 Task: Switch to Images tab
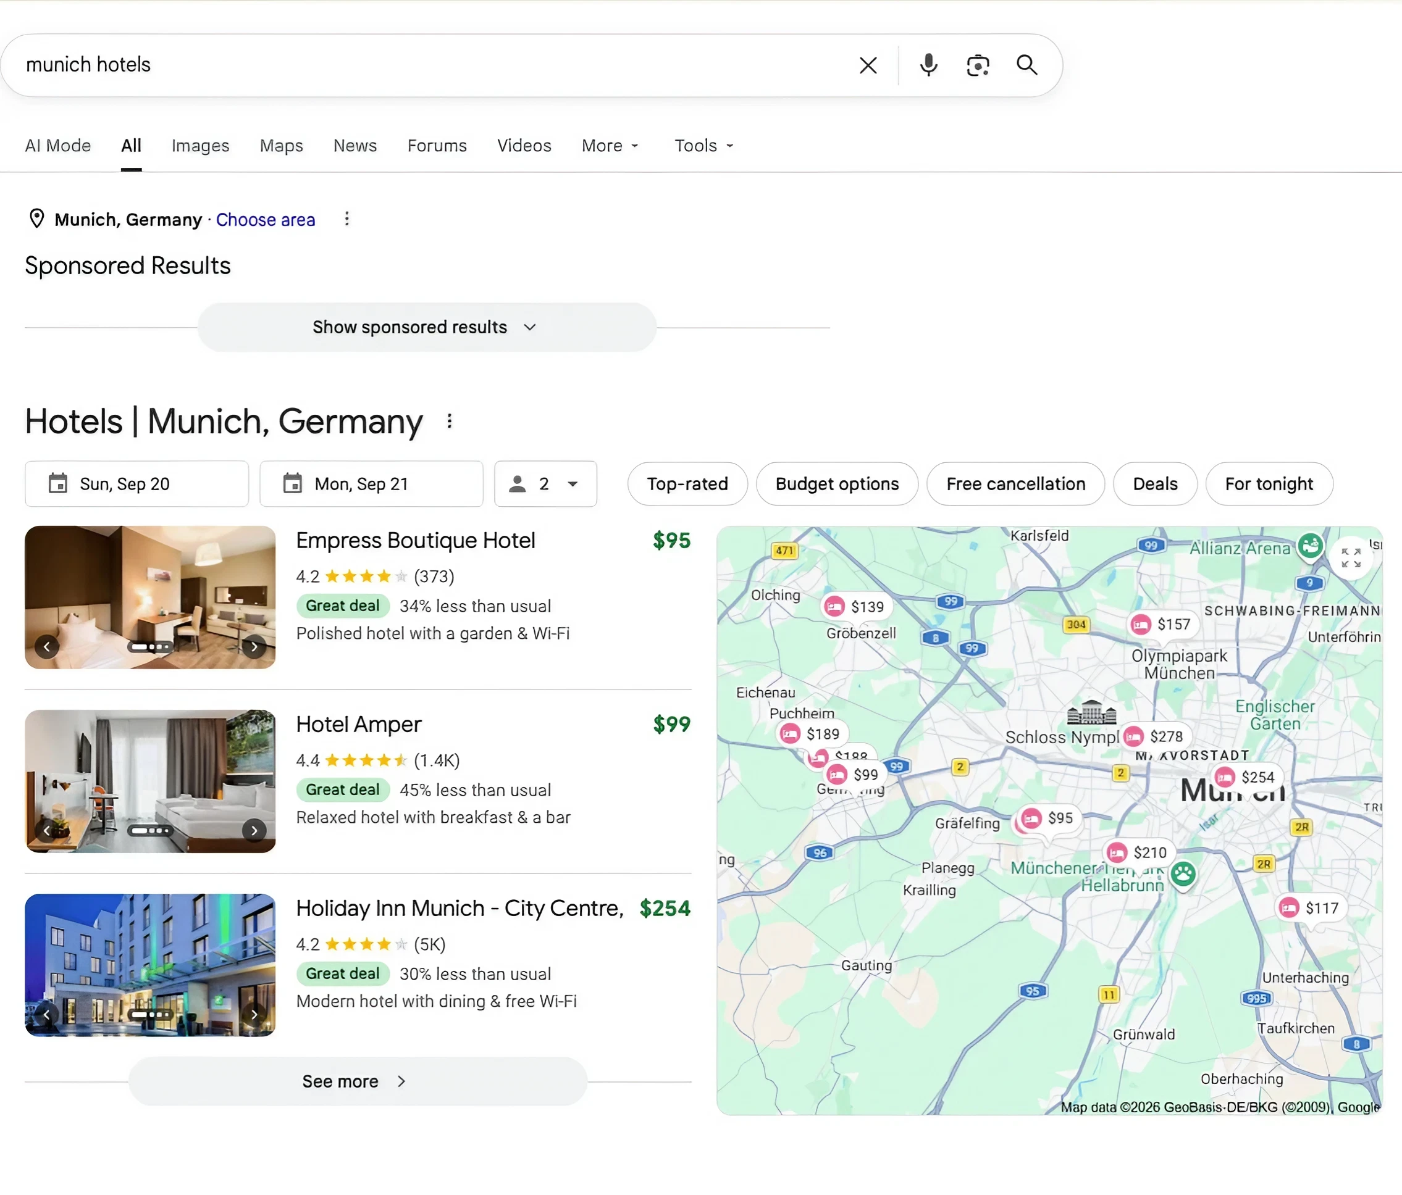point(200,146)
